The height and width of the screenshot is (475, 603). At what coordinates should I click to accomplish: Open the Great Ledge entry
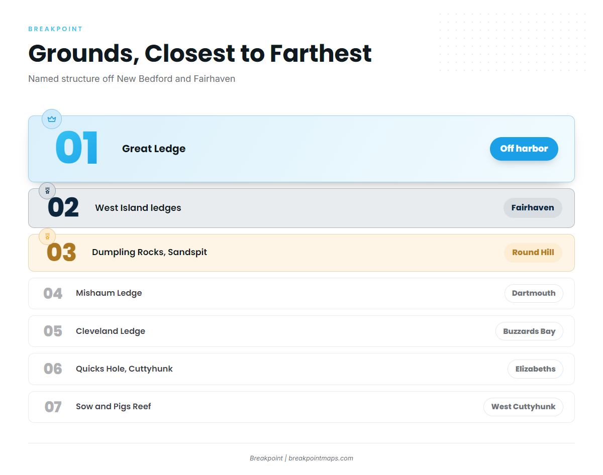tap(301, 149)
